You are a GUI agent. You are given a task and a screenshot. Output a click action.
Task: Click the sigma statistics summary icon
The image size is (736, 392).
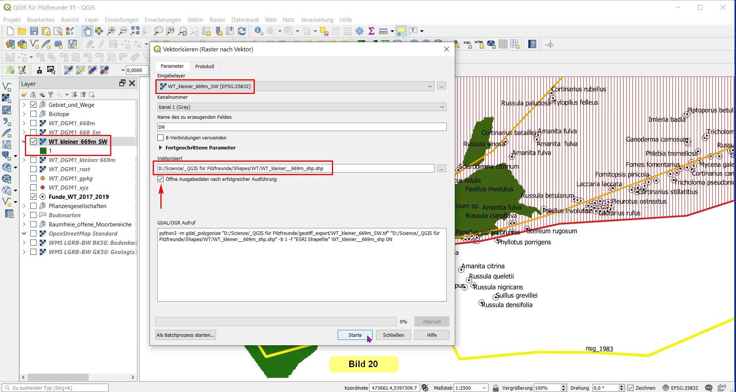point(371,31)
